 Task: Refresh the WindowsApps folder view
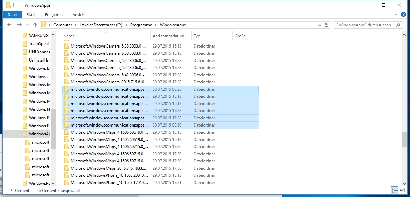[326, 25]
